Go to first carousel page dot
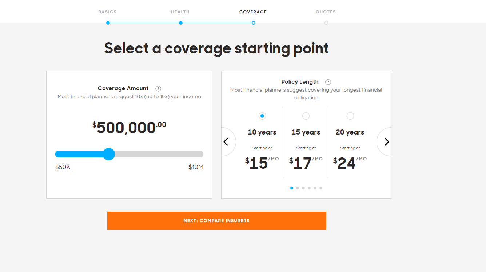 coord(292,188)
